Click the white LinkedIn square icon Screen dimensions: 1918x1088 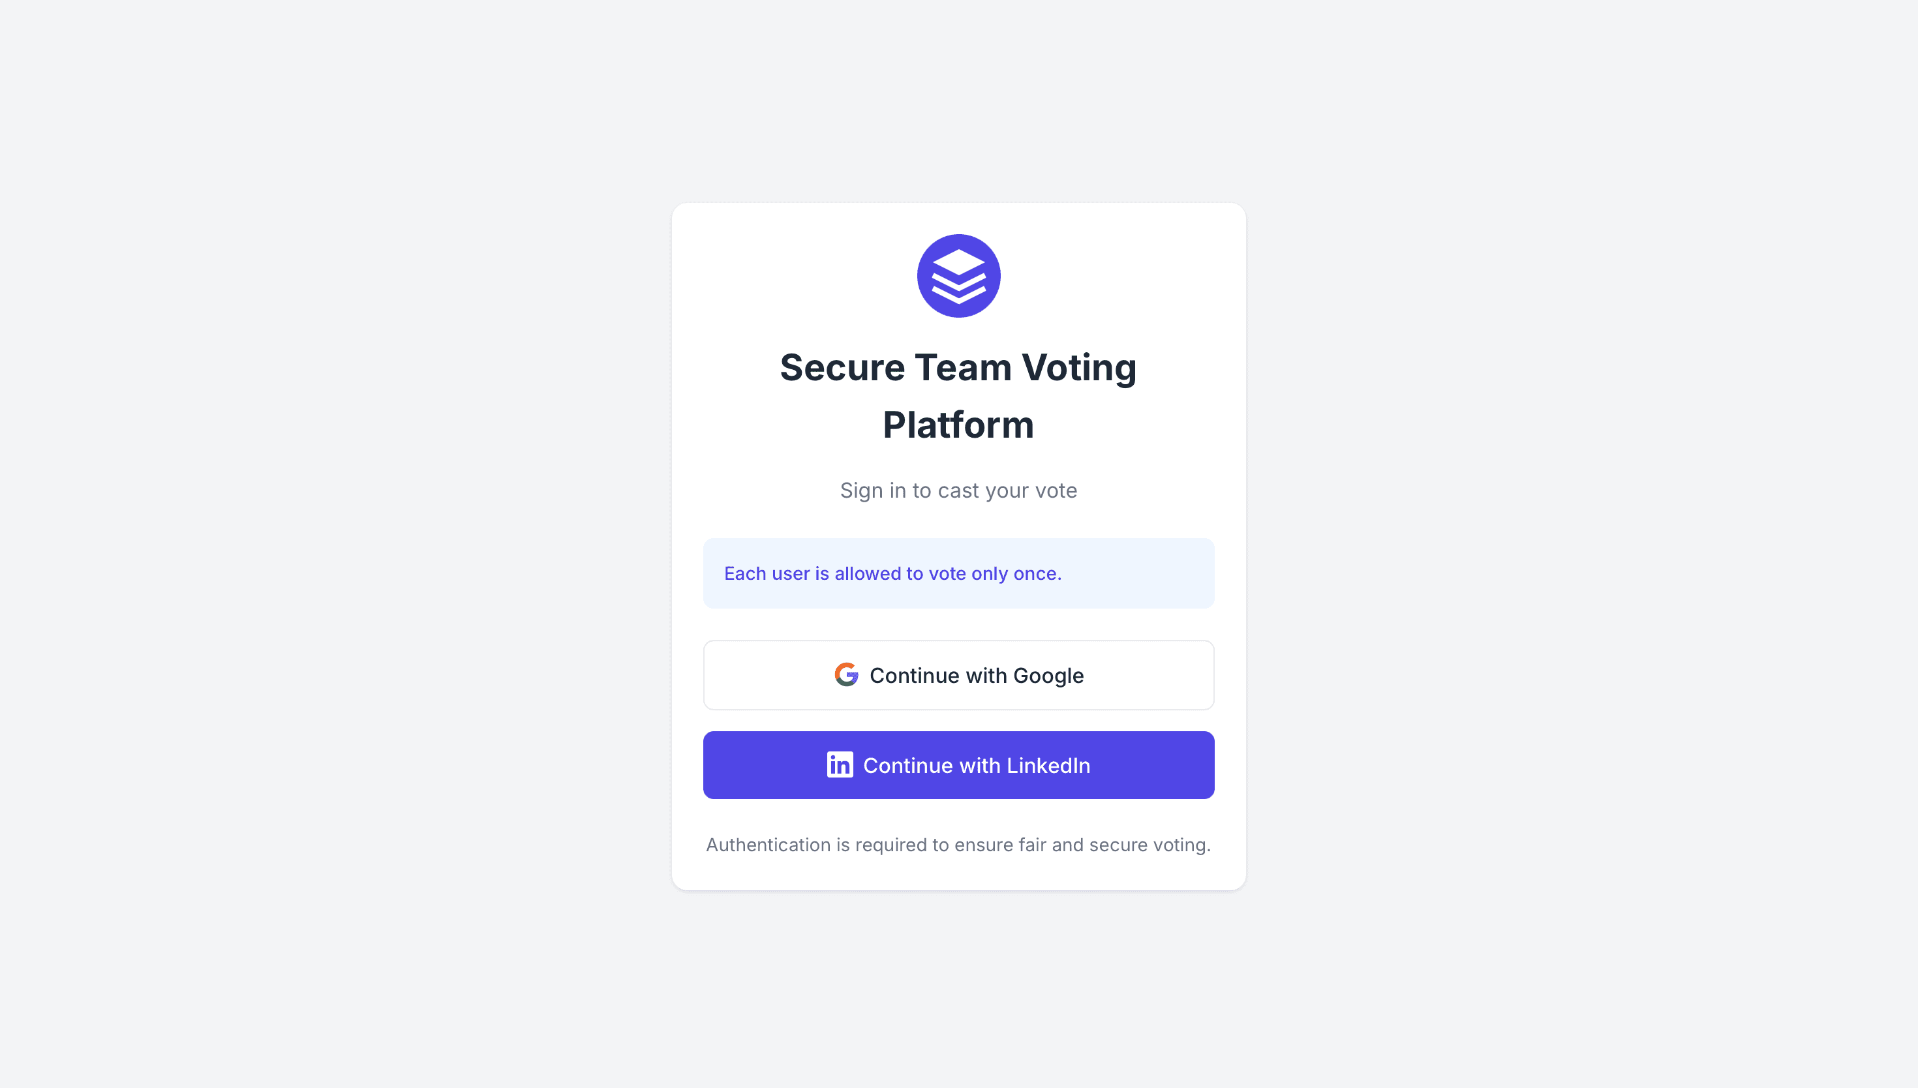click(838, 764)
